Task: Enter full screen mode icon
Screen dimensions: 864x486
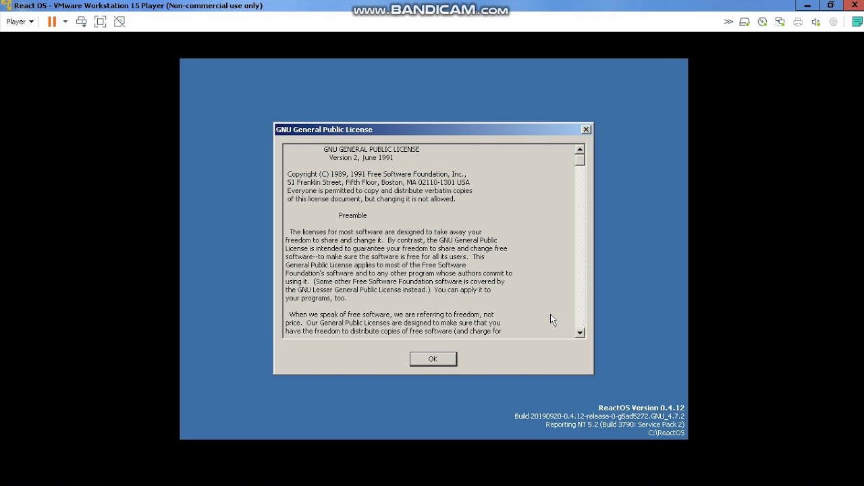Action: coord(101,22)
